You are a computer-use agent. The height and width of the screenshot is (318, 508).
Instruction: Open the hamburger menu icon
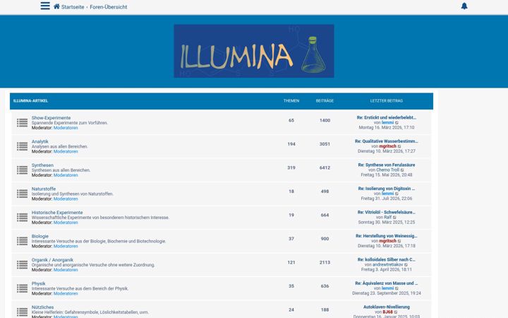tap(45, 6)
